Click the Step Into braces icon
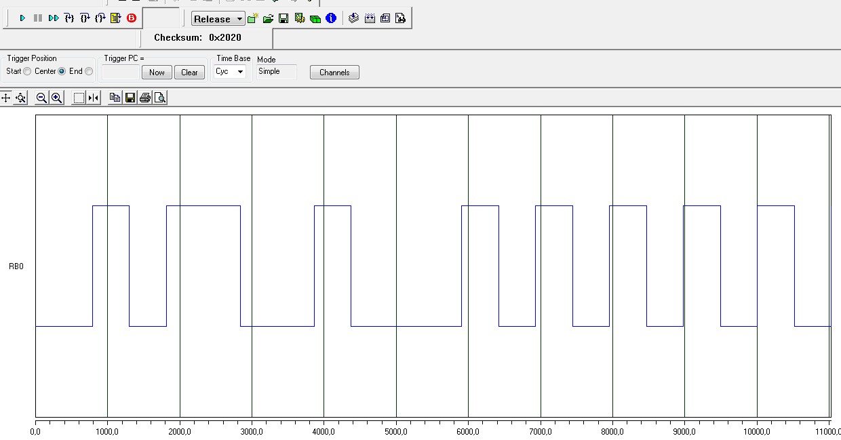The width and height of the screenshot is (841, 440). pos(69,18)
